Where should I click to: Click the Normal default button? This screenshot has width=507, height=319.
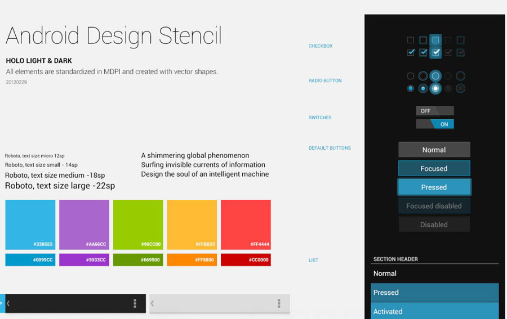434,150
